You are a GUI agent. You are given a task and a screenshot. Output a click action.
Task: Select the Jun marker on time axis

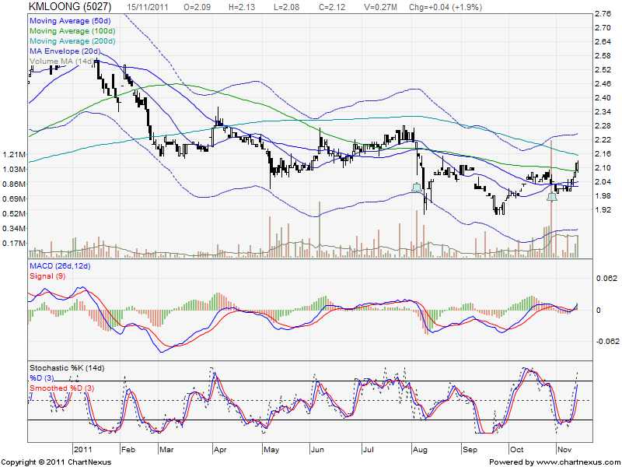coord(319,449)
